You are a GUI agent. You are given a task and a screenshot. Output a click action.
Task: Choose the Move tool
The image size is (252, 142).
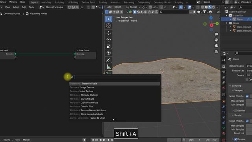pos(109,33)
